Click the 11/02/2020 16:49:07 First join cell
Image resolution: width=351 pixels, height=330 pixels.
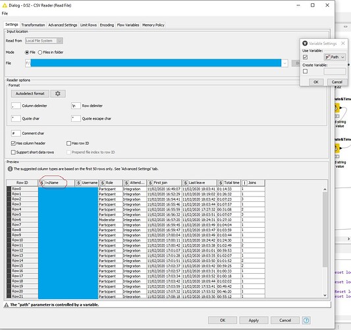tap(164, 189)
